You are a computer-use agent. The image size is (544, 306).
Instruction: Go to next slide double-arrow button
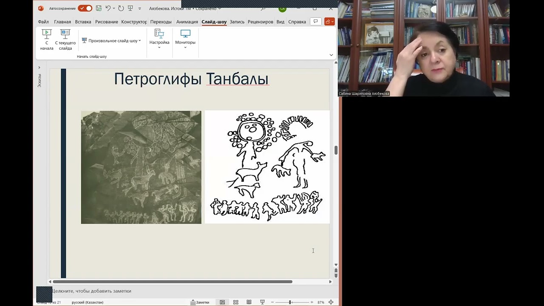coord(336,276)
